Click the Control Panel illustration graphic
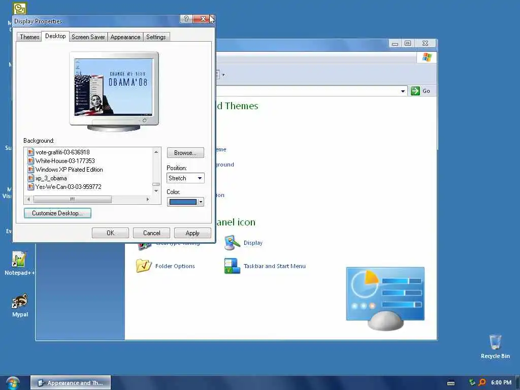The width and height of the screenshot is (520, 390). tap(385, 299)
